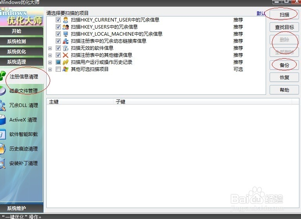Expand the 扫描用户运行或操作历史记录 node

coord(50,62)
